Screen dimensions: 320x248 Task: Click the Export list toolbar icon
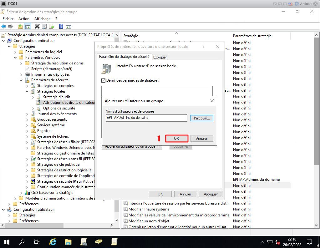[52, 26]
